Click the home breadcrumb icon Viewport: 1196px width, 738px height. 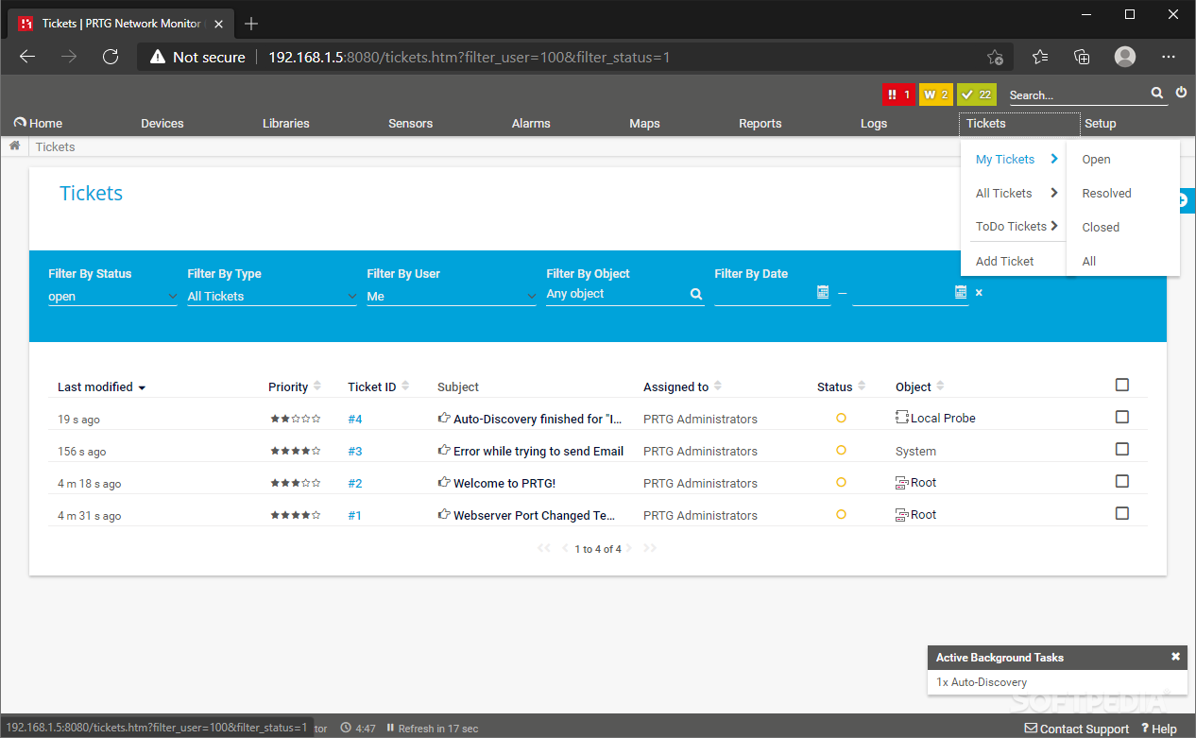[15, 146]
